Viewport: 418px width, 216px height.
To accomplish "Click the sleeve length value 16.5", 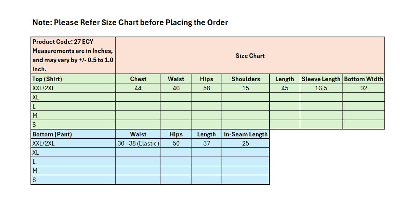I will 321,88.
